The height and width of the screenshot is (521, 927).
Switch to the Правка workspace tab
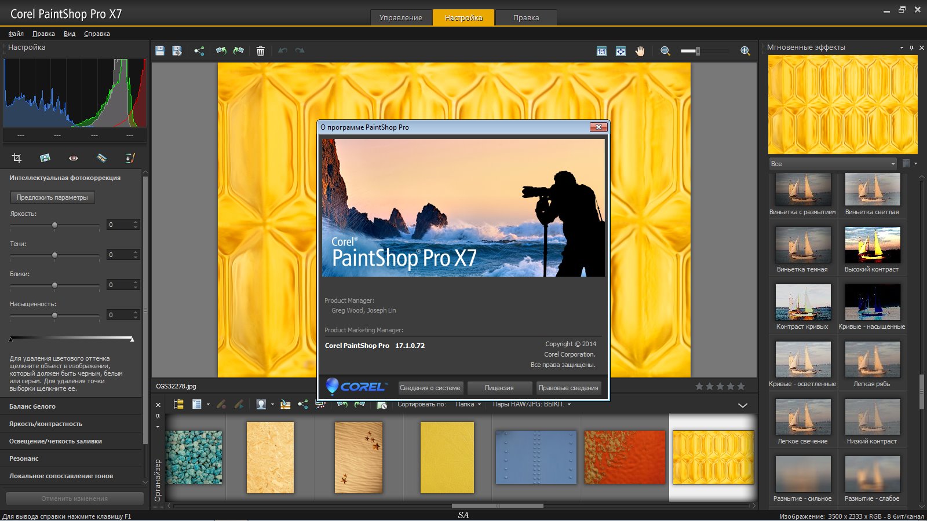click(526, 17)
